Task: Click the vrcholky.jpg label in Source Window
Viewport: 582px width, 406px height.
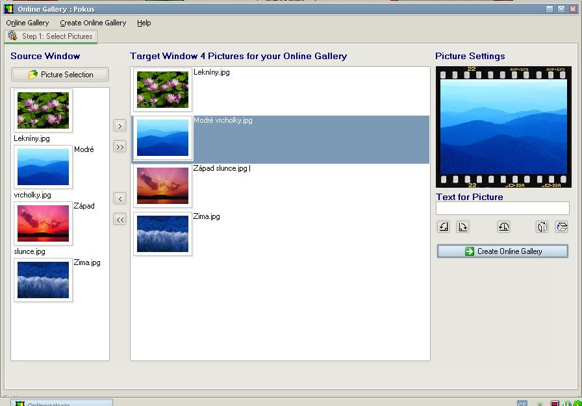Action: click(32, 195)
